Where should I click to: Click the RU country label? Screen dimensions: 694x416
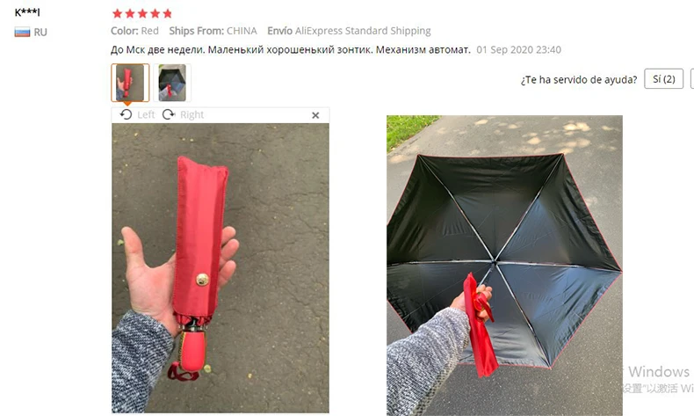point(40,33)
